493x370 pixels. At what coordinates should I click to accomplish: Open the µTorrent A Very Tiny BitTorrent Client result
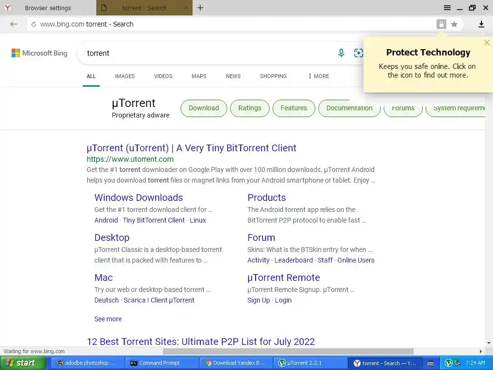pos(192,148)
